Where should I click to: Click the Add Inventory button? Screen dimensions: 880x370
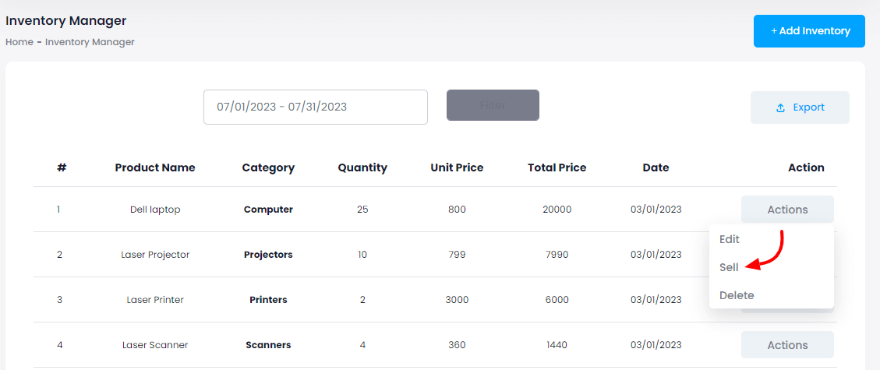[809, 31]
